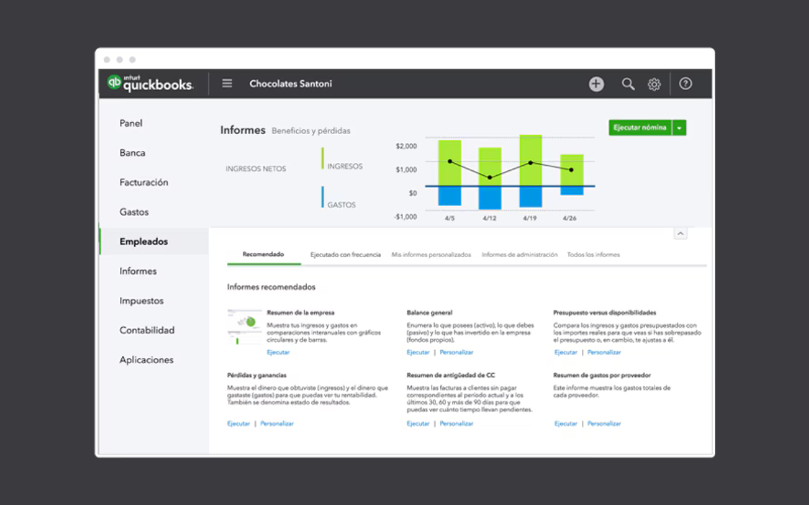Image resolution: width=809 pixels, height=505 pixels.
Task: Click the QuickBooks logo
Action: 148,83
